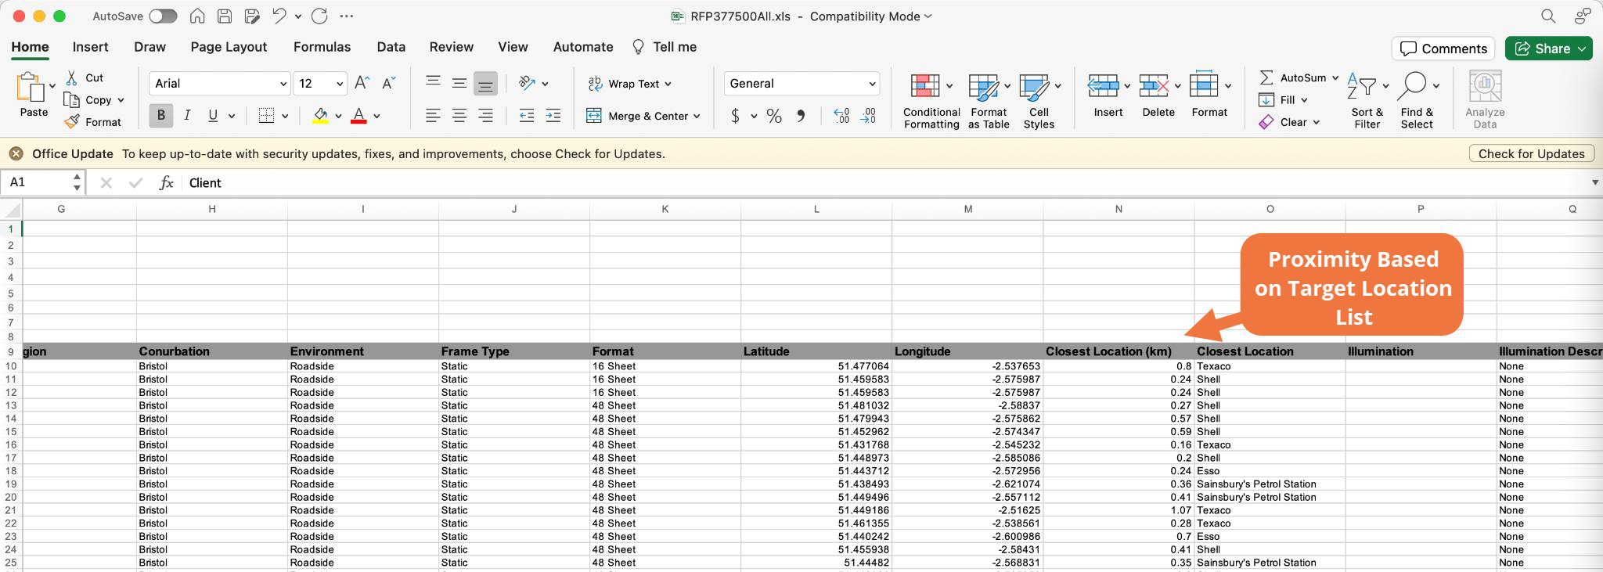
Task: Click the Wrap Text button
Action: [x=629, y=84]
